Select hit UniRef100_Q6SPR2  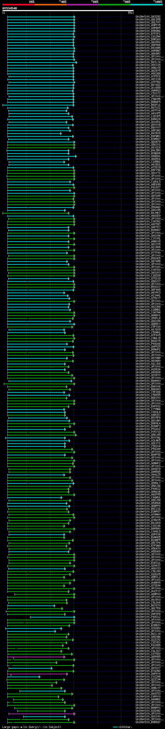[x=148, y=42]
